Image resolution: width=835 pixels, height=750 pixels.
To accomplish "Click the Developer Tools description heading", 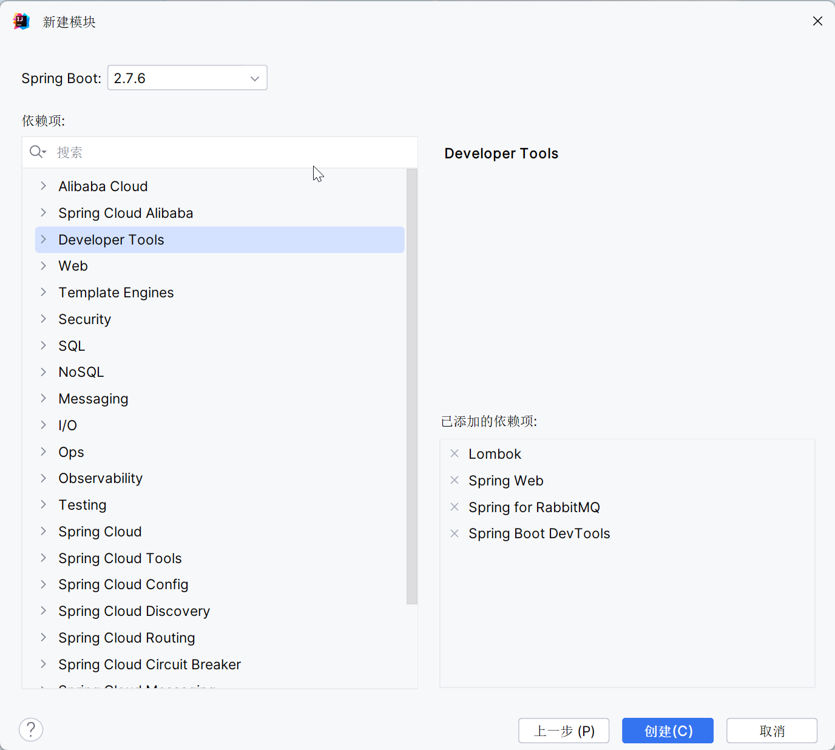I will pos(501,154).
